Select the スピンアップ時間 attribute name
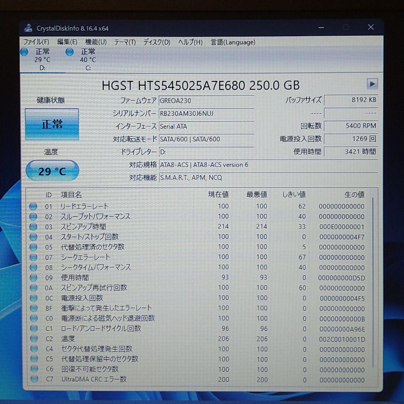The image size is (404, 404). (x=83, y=227)
